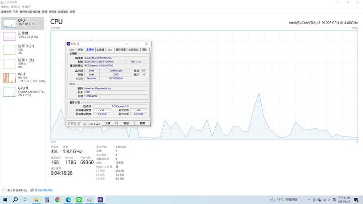Show hidden system tray icons chevron
Screen dimensions: 363x204
pos(309,200)
